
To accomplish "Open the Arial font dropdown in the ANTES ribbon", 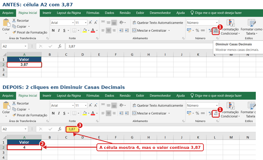I will tap(73, 23).
